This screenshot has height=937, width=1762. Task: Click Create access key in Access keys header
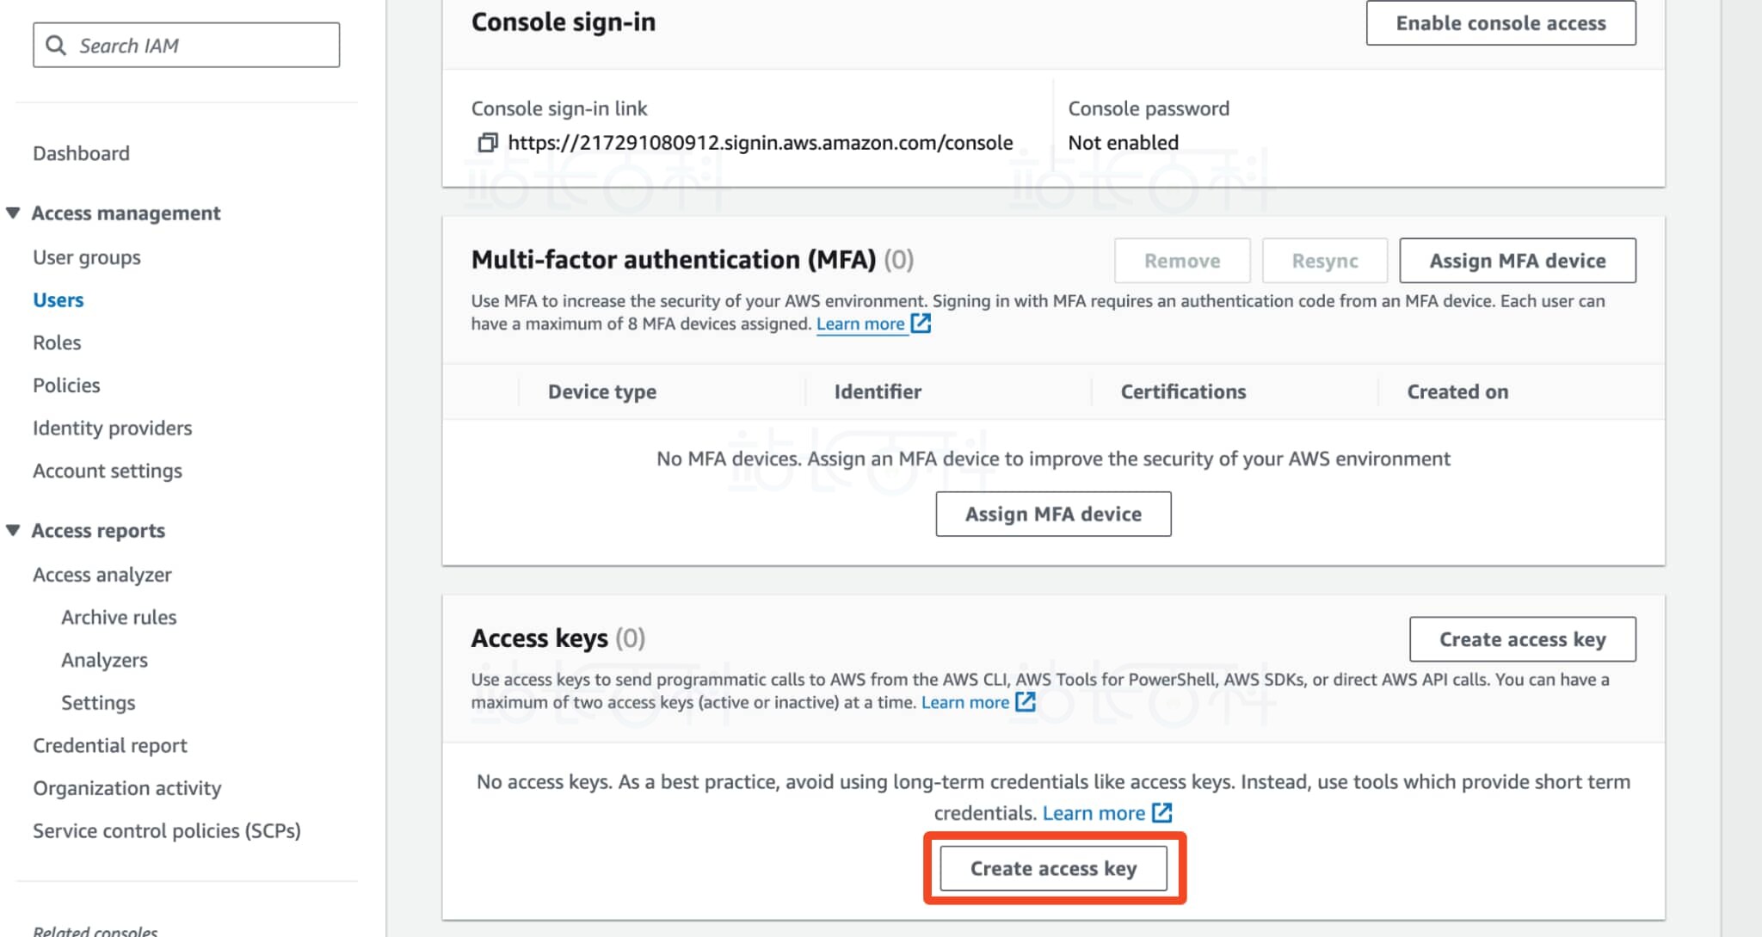coord(1522,639)
